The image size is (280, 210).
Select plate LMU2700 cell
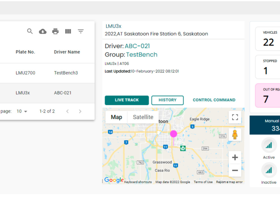[25, 73]
